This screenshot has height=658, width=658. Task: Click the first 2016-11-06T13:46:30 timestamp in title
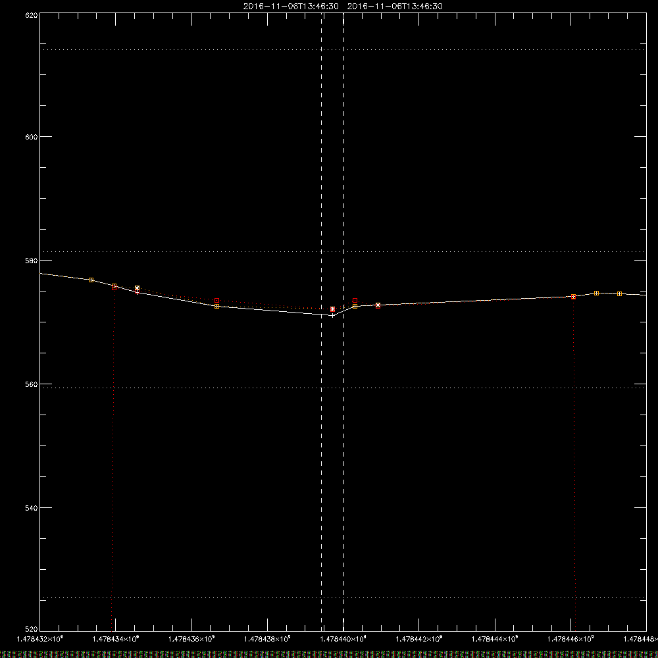291,7
